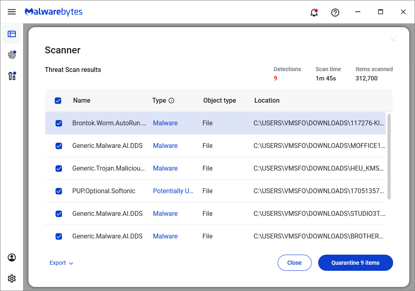415x291 pixels.
Task: Click the items scanned value 312,700
Action: click(x=366, y=78)
